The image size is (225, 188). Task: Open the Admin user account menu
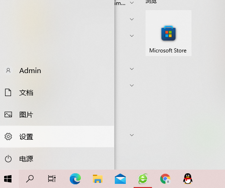pos(57,70)
